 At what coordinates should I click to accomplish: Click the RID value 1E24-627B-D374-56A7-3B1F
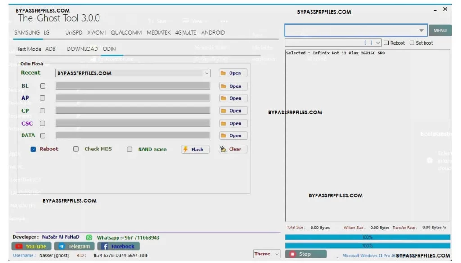(x=121, y=255)
